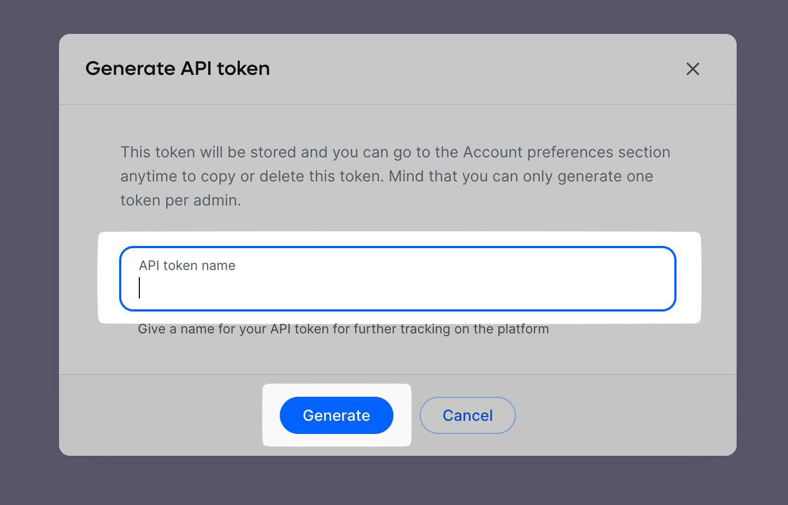Confirm token creation with Generate

336,415
